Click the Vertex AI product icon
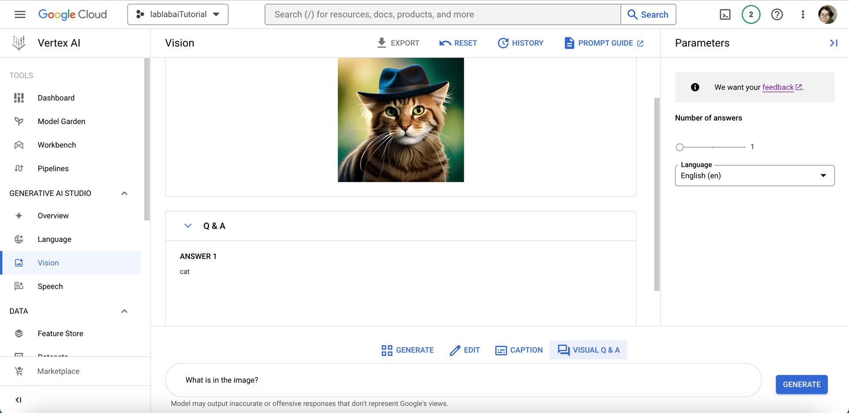Viewport: 849px width, 413px height. point(19,43)
